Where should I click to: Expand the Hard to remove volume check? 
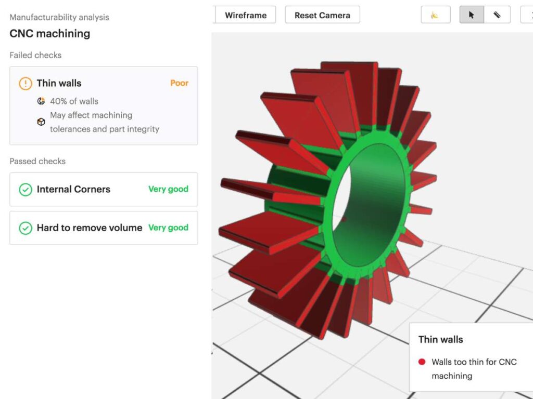[x=103, y=228]
